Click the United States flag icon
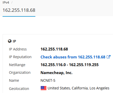This screenshot has width=113, height=93. 44,88
